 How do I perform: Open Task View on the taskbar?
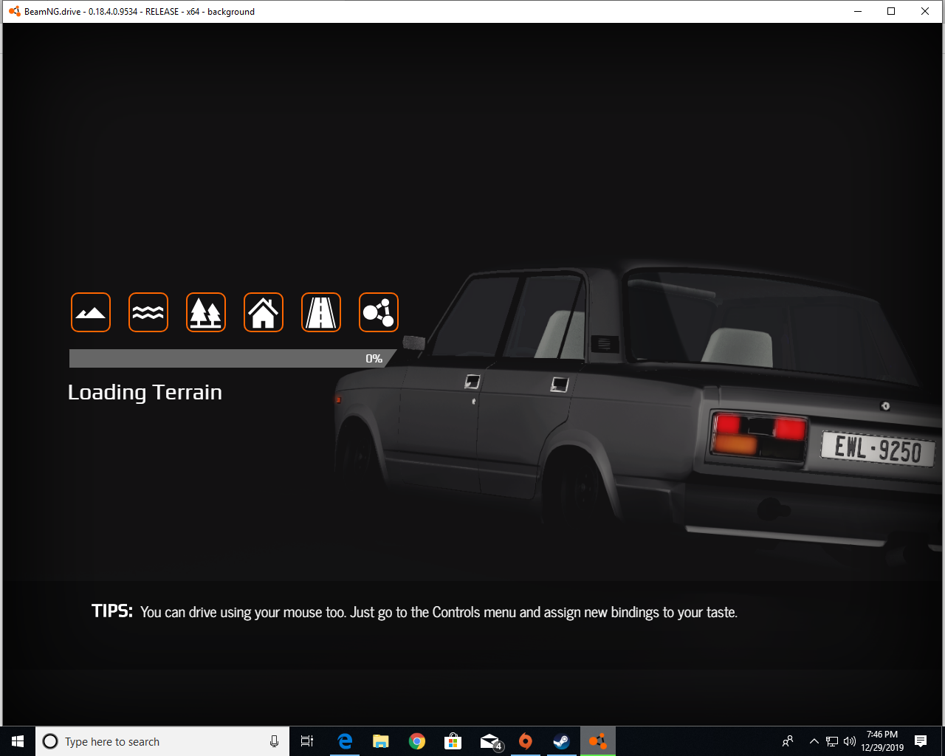pyautogui.click(x=307, y=741)
